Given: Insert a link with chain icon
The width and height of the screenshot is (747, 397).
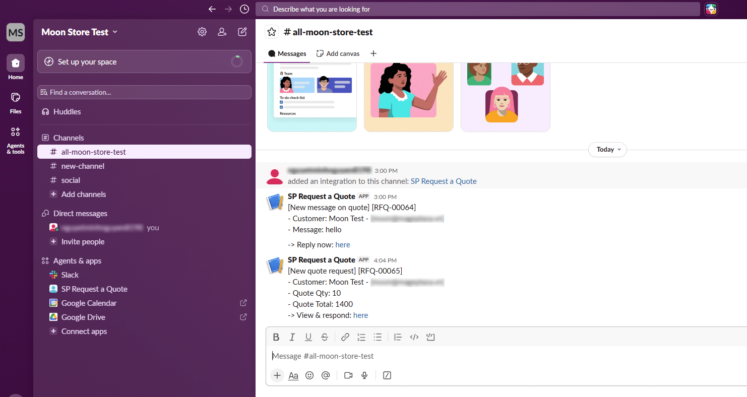Looking at the screenshot, I should 345,337.
